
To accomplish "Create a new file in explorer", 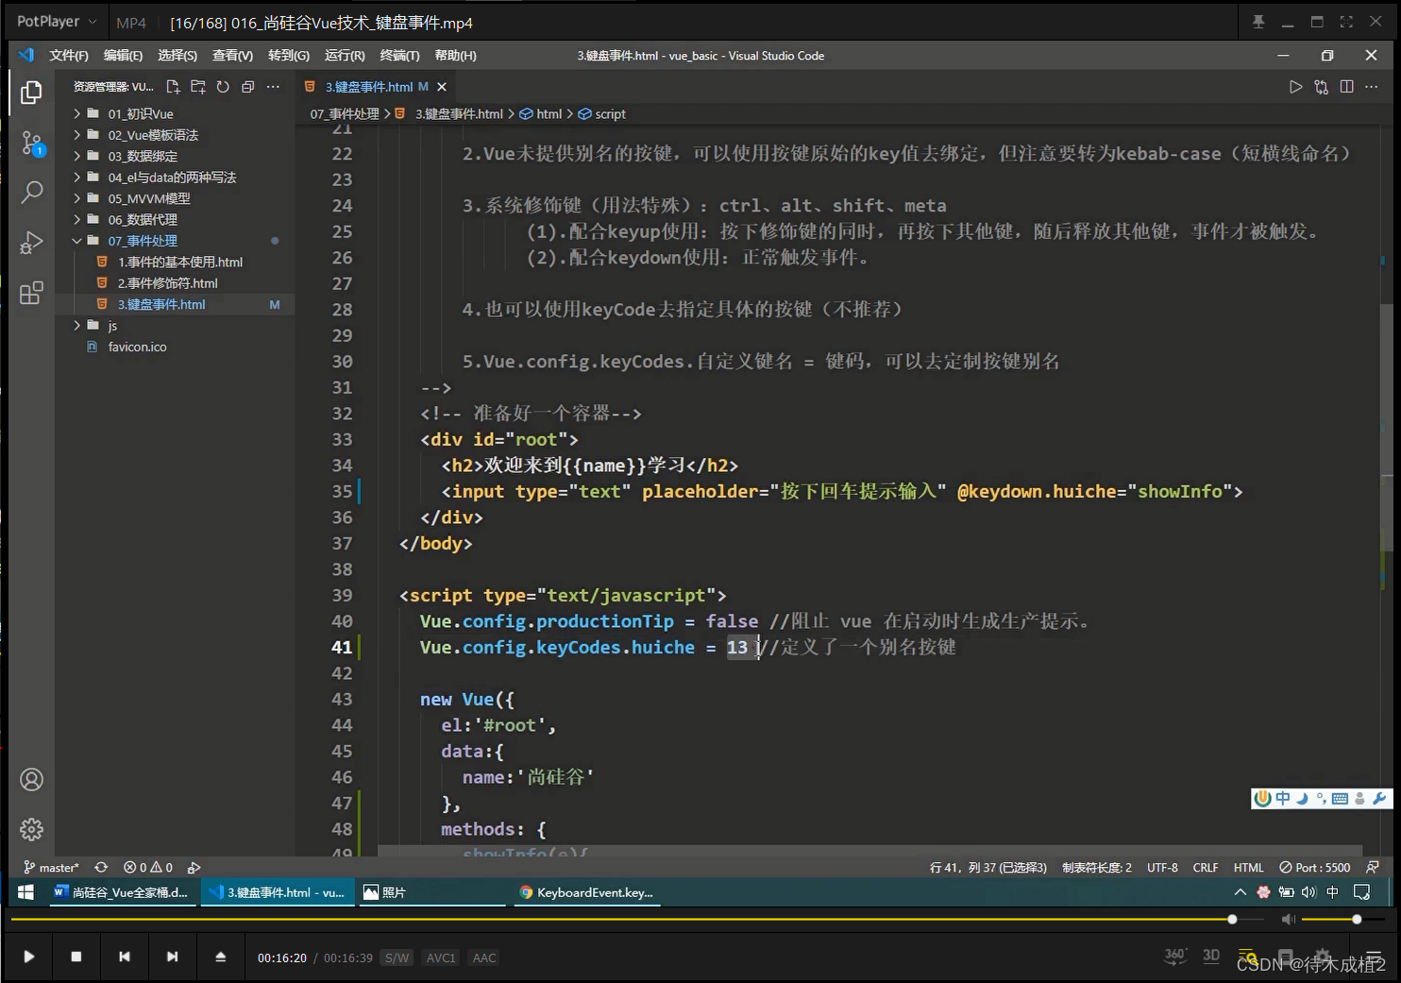I will pyautogui.click(x=173, y=87).
